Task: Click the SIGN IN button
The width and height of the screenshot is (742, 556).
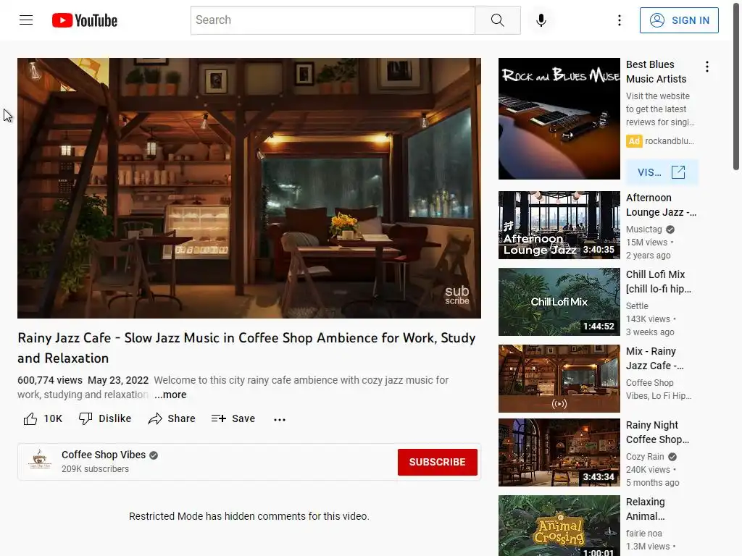Action: click(678, 20)
